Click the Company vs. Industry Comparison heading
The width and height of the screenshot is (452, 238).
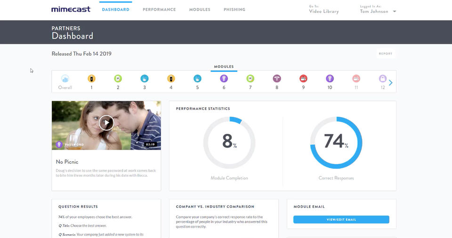coord(215,206)
